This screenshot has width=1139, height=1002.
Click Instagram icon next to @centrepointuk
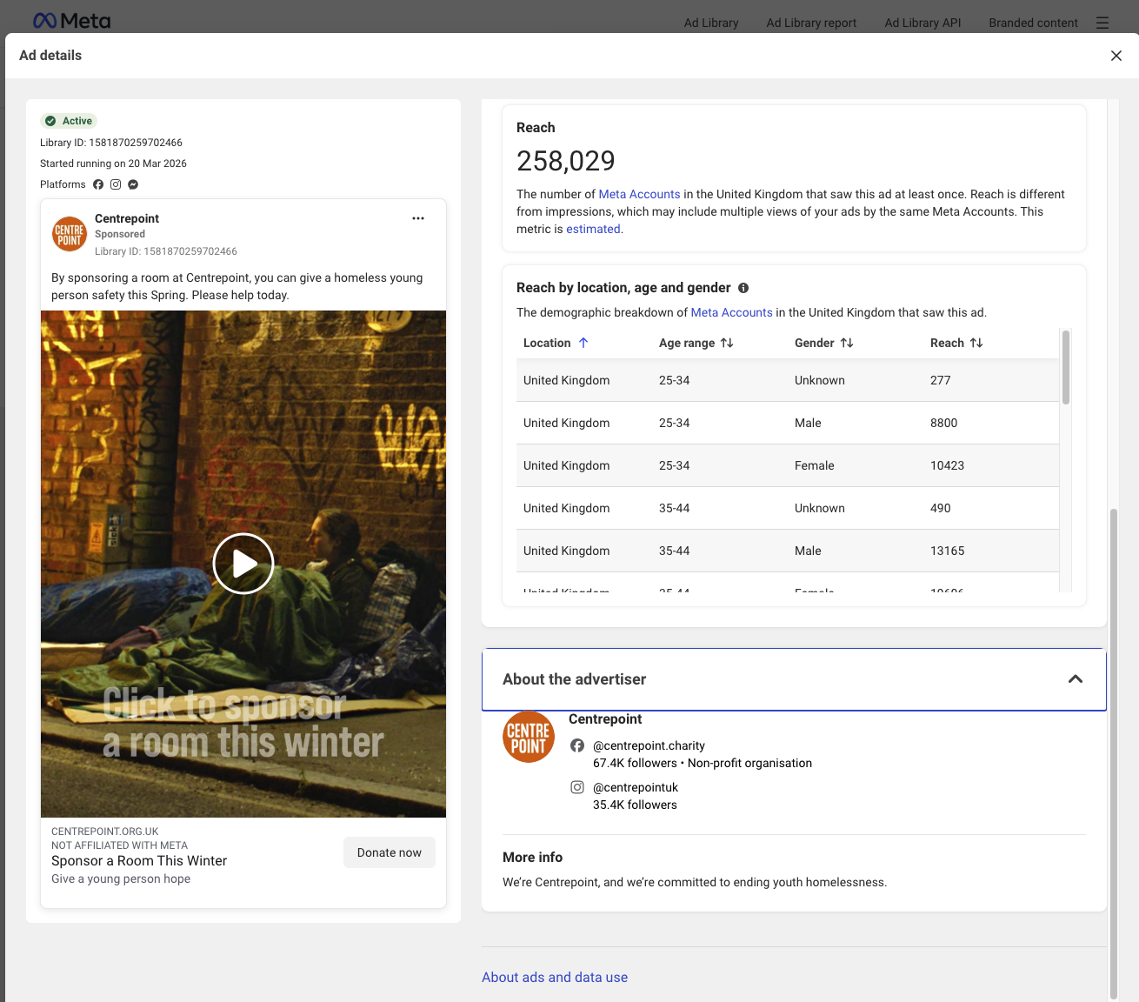(x=577, y=787)
